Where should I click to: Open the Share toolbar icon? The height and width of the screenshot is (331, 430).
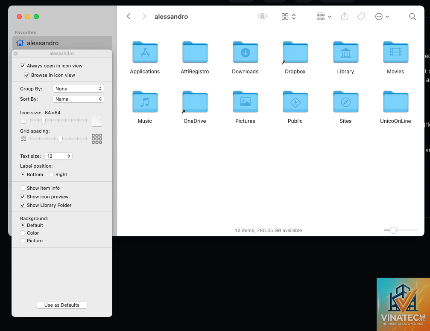(344, 17)
